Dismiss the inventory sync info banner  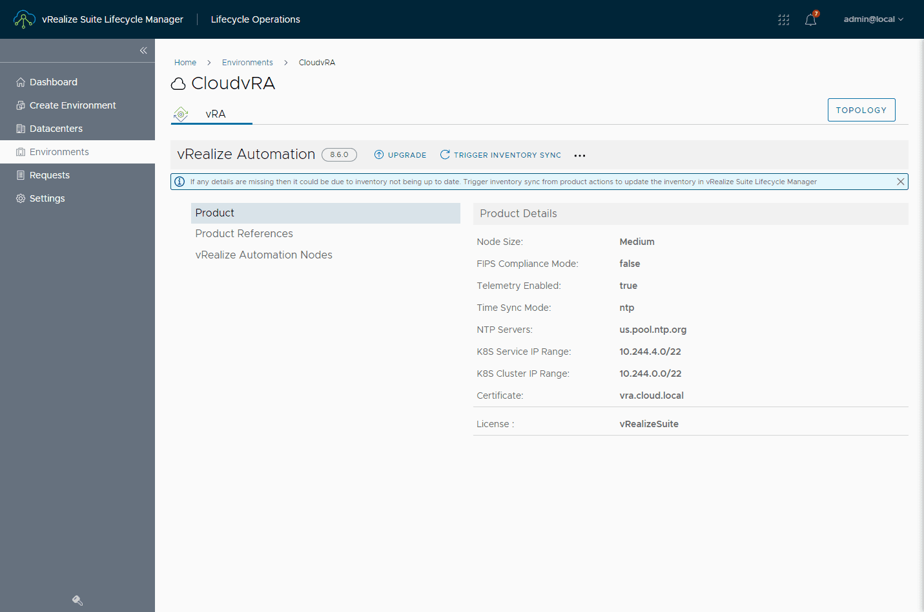click(x=901, y=181)
